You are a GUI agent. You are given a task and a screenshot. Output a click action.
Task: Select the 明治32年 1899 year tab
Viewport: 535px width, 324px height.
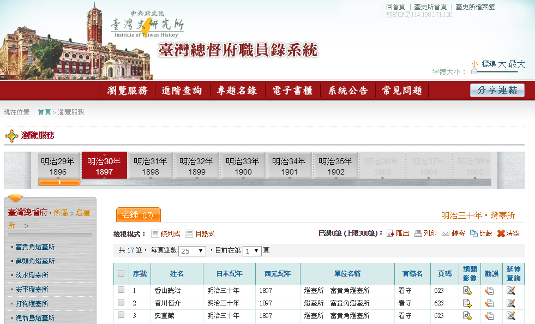pyautogui.click(x=196, y=166)
